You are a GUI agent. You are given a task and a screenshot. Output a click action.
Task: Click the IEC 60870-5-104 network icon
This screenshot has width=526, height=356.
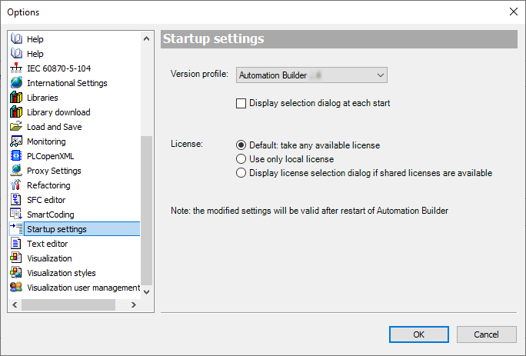click(x=16, y=68)
